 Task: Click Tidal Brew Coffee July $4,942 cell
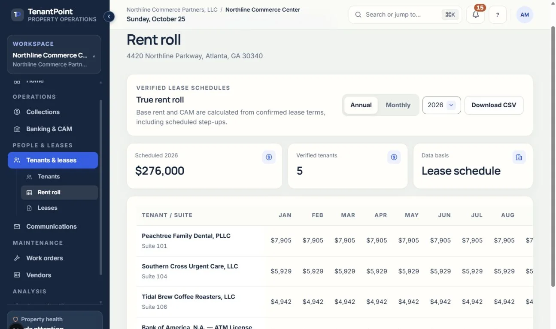pyautogui.click(x=472, y=302)
